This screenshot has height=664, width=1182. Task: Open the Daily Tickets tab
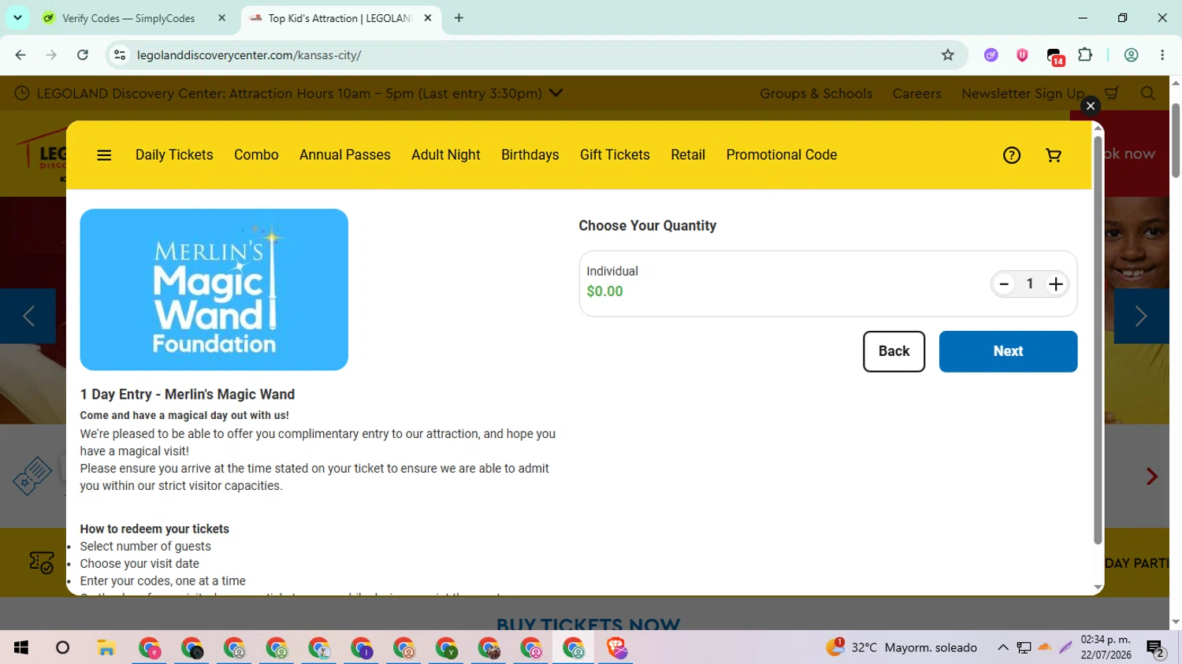pyautogui.click(x=174, y=155)
